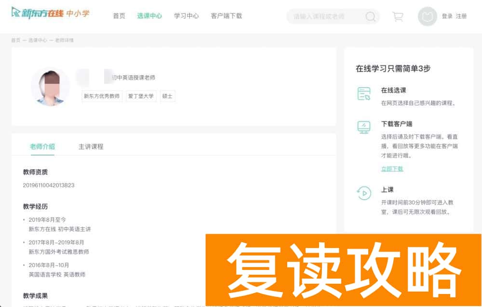This screenshot has height=307, width=482.
Task: Click the 登录 link
Action: point(446,16)
